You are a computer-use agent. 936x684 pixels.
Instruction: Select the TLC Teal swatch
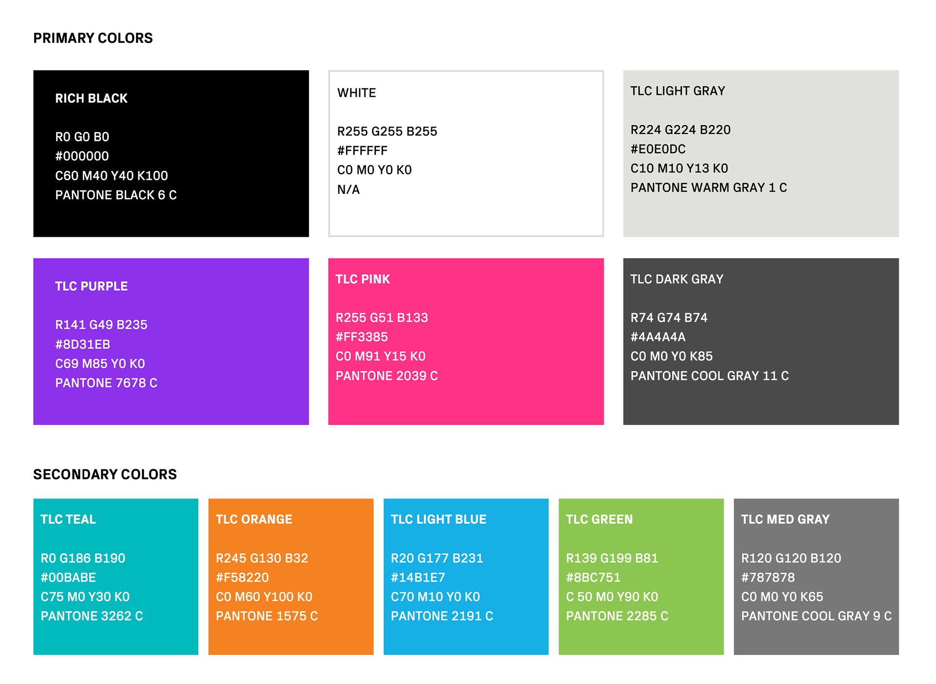click(116, 576)
